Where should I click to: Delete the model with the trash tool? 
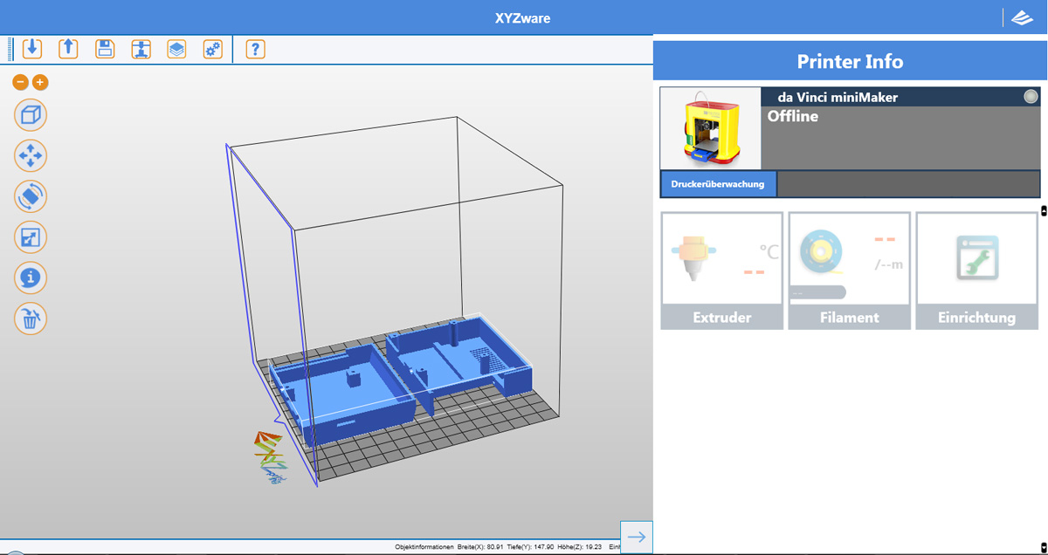coord(31,318)
